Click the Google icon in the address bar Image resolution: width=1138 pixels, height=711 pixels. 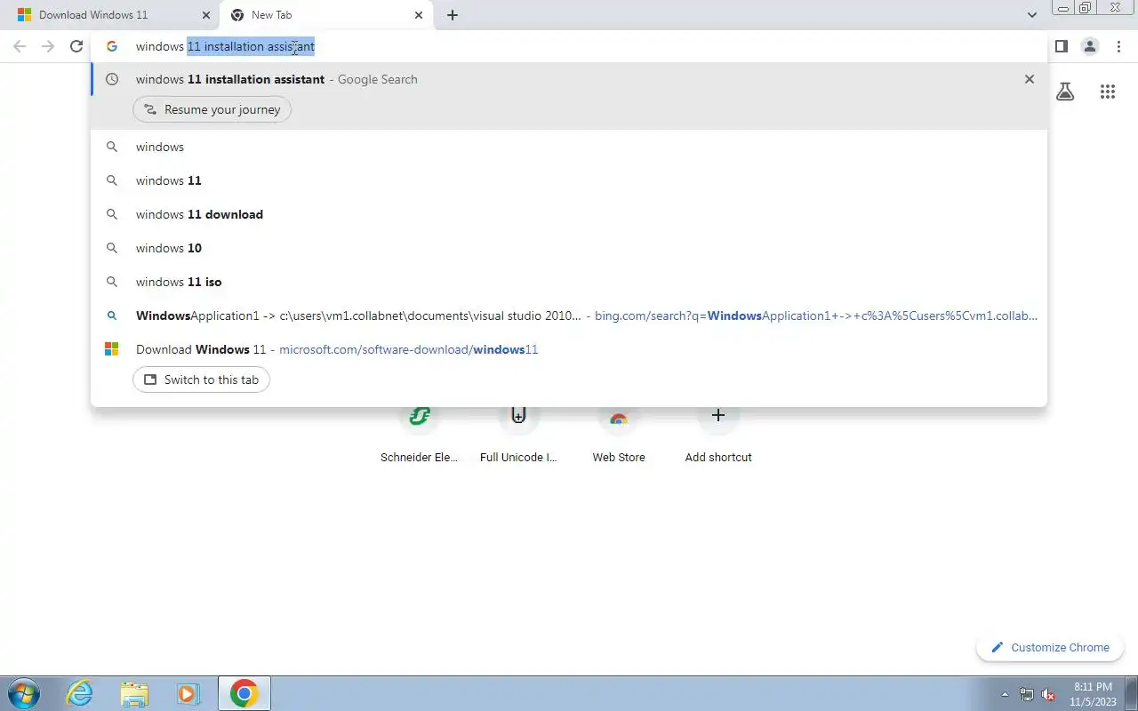112,46
